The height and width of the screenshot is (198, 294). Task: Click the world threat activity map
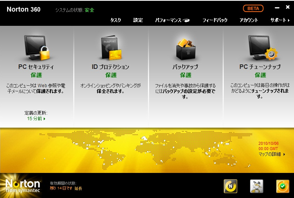point(146,150)
